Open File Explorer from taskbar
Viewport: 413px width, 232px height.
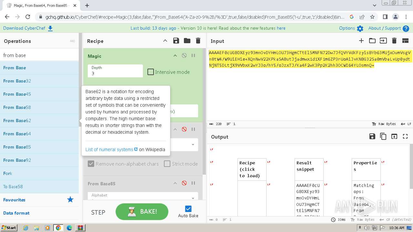[x=36, y=227]
